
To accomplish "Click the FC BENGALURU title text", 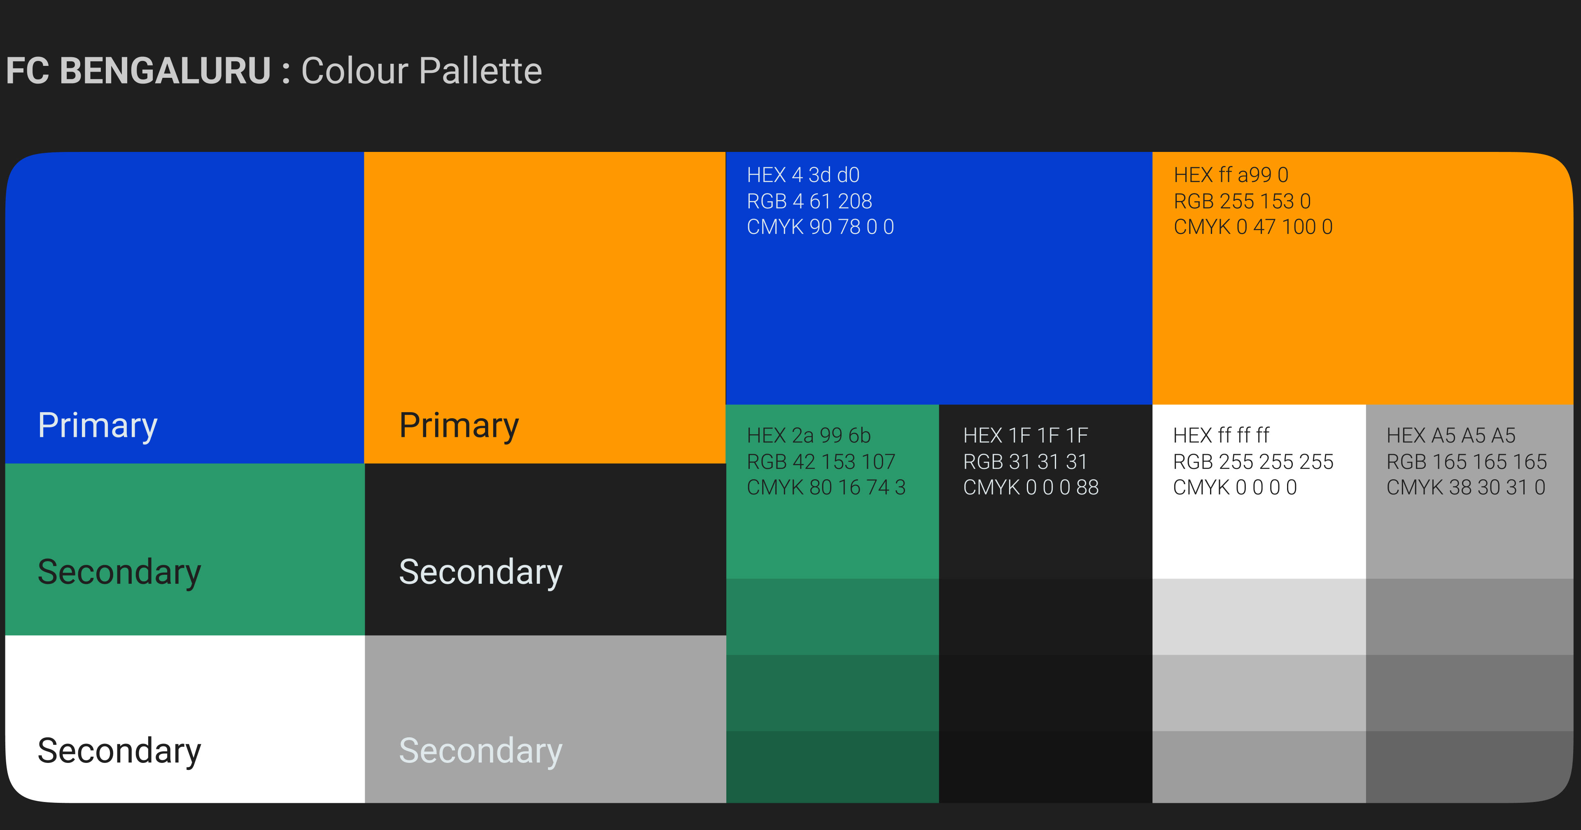I will (x=138, y=70).
